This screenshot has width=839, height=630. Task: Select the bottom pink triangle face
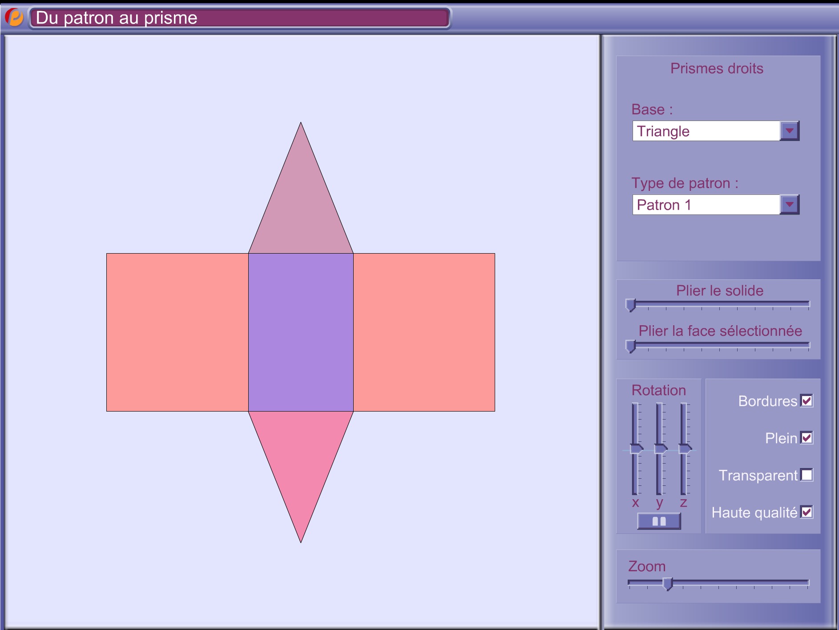click(x=301, y=454)
